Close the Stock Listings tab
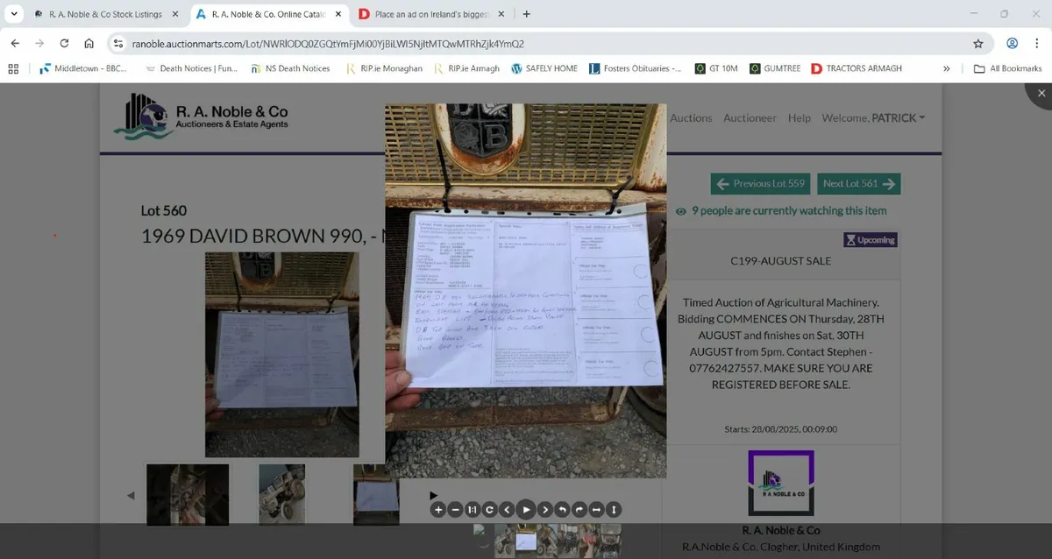1052x559 pixels. 174,14
